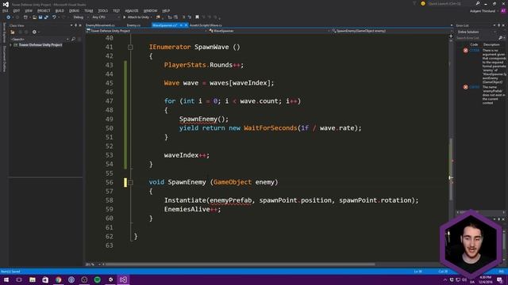Click the Navigate Backward toolbar icon
Image resolution: width=508 pixels, height=285 pixels.
tap(8, 17)
